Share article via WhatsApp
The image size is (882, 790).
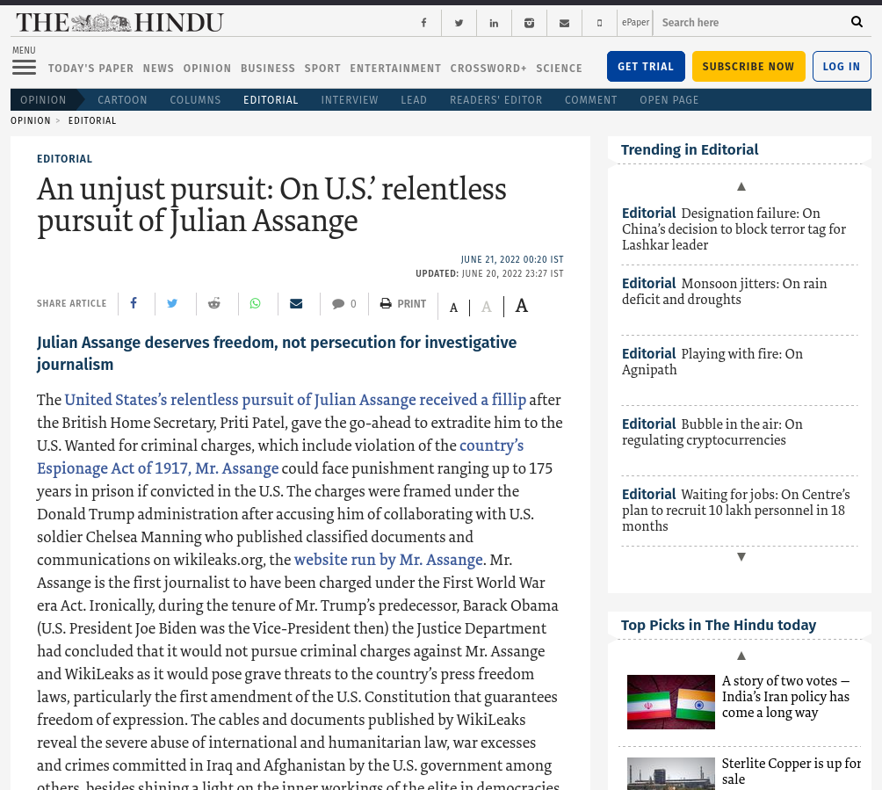coord(256,303)
